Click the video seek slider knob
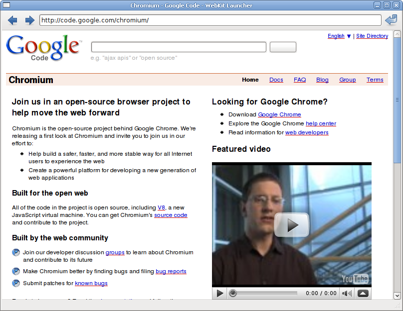This screenshot has width=403, height=311. 233,293
